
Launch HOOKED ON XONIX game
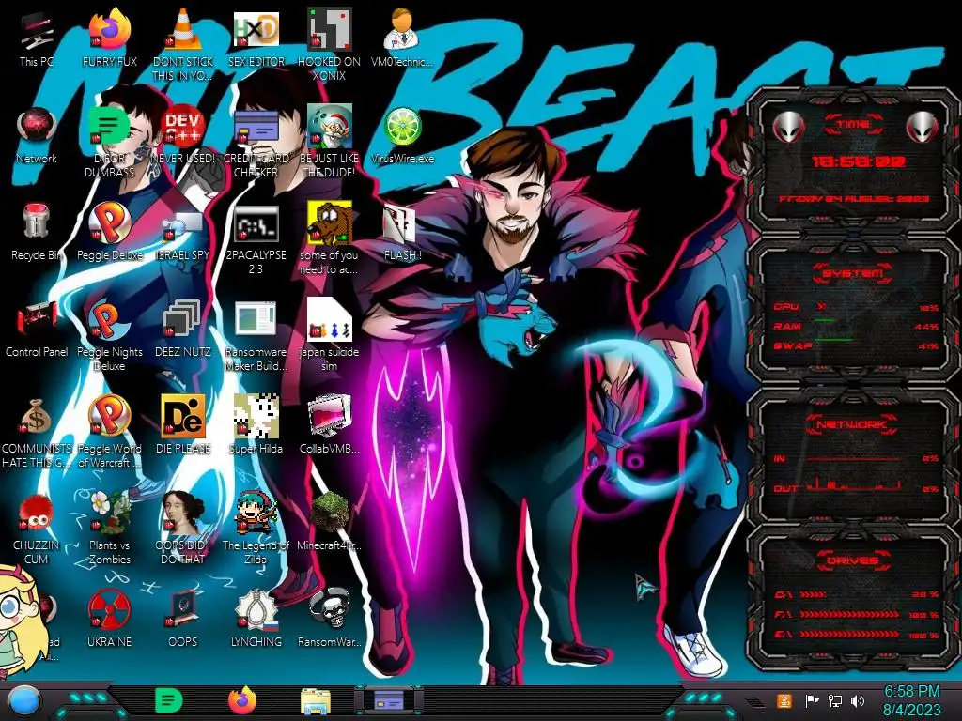[x=329, y=44]
